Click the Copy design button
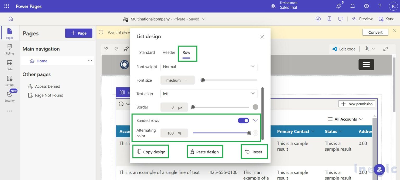This screenshot has height=180, width=400. coord(151,151)
